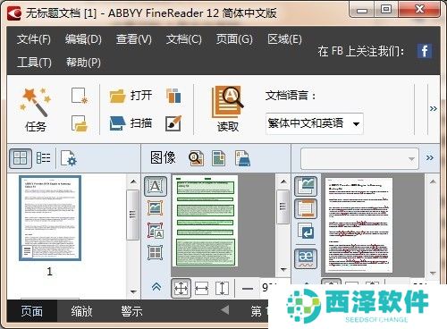The height and width of the screenshot is (329, 447).
Task: Open the 繁体中文和英语 language dropdown
Action: 315,123
